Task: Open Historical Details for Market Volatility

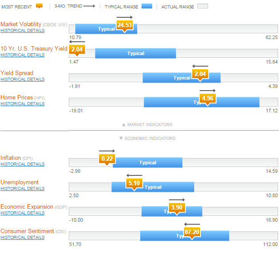Action: tap(23, 31)
